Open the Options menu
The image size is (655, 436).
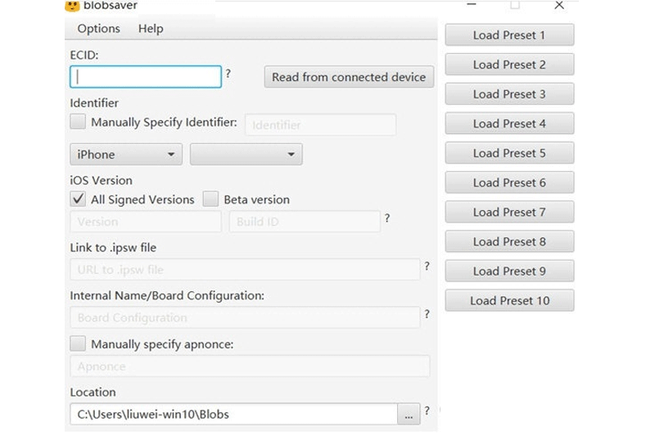point(98,29)
